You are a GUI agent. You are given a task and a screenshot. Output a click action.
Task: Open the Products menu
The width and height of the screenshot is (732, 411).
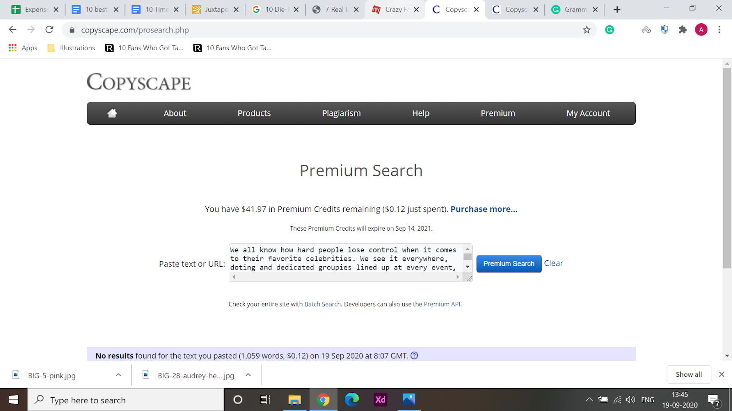[254, 113]
